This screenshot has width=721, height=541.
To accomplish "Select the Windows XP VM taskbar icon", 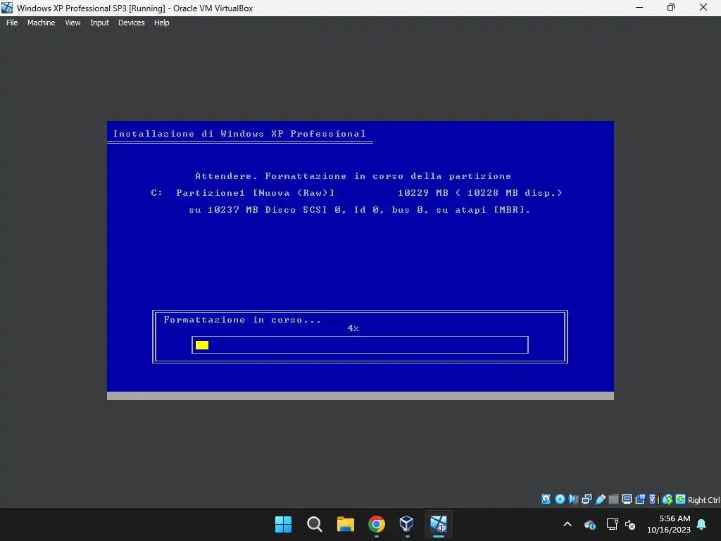I will [x=438, y=524].
